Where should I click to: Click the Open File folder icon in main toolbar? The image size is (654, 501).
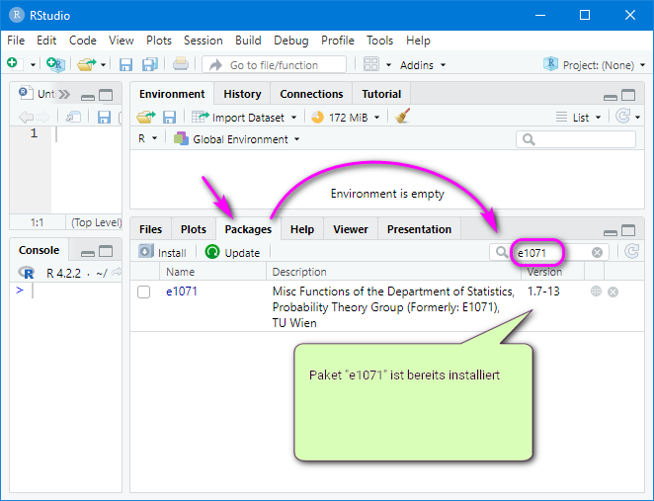click(x=86, y=64)
